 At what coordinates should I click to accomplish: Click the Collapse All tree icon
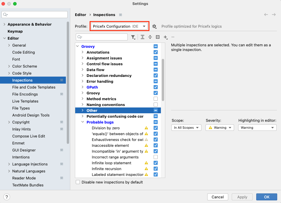point(150,37)
